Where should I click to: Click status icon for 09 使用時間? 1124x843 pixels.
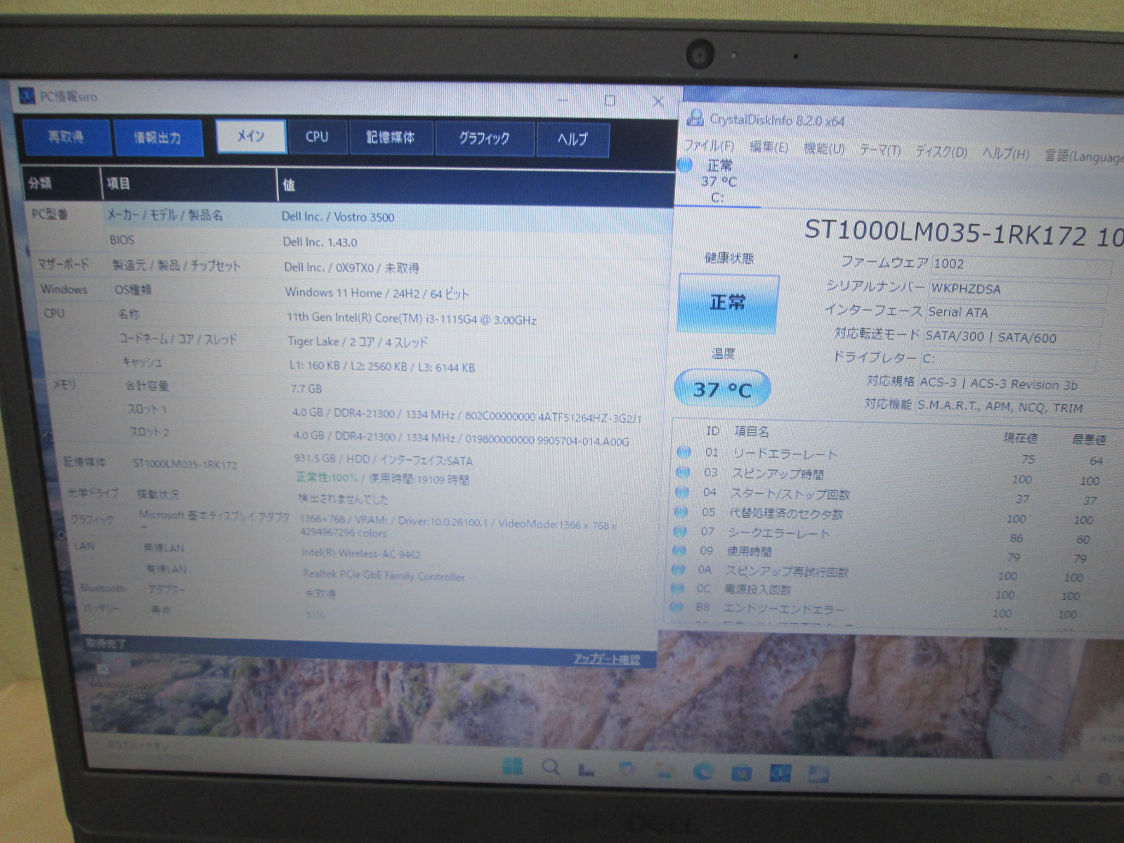[x=679, y=550]
